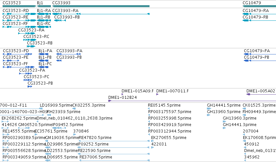Select EST GH13960.3prime
276x162 pixels.
[x=224, y=121]
